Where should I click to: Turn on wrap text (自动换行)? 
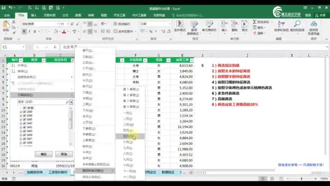click(x=122, y=24)
